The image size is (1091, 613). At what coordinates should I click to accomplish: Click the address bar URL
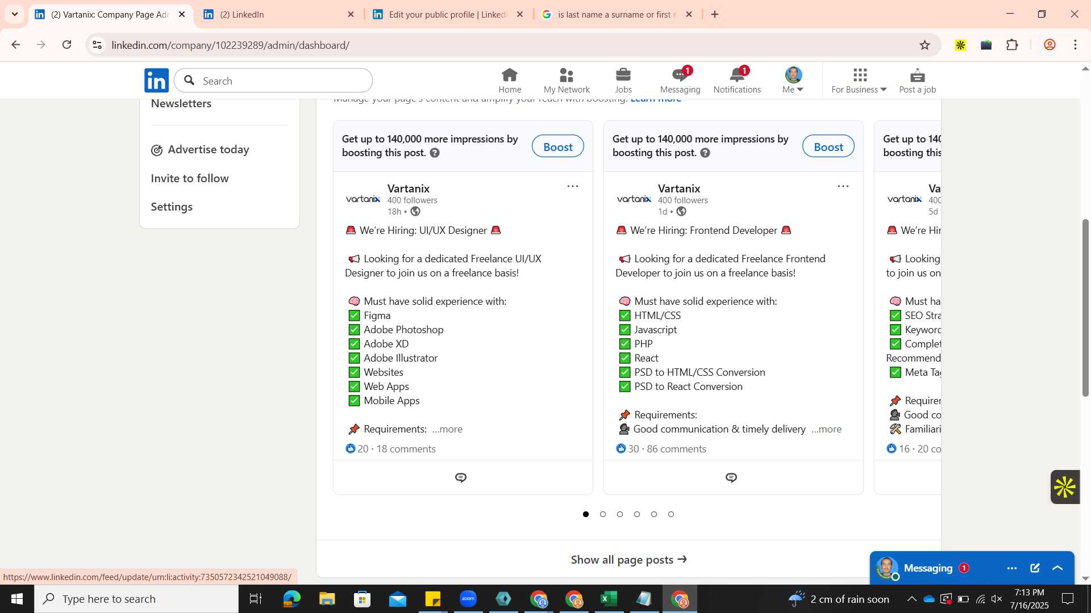point(230,45)
